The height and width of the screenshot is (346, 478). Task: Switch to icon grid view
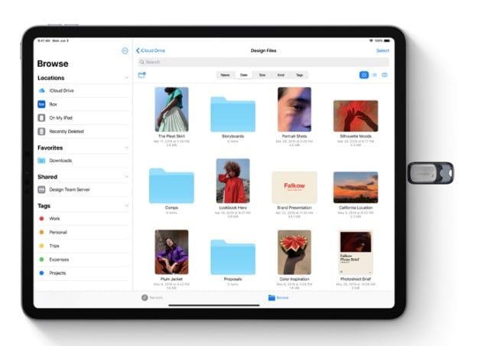point(363,75)
